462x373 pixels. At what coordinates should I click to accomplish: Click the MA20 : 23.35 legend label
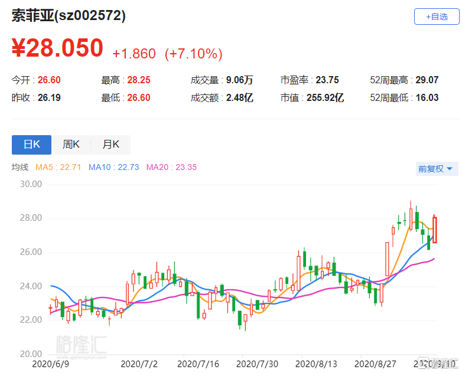coord(171,167)
